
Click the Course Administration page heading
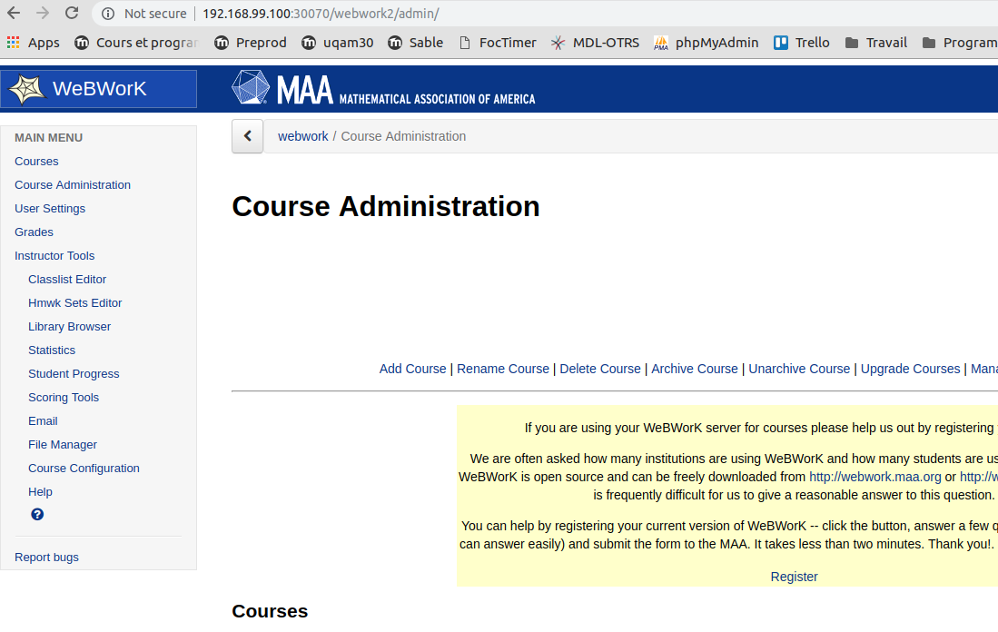pos(386,206)
